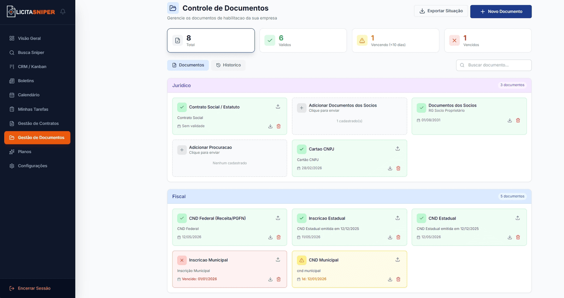
Task: Delete the CND Municipal document
Action: pyautogui.click(x=398, y=279)
